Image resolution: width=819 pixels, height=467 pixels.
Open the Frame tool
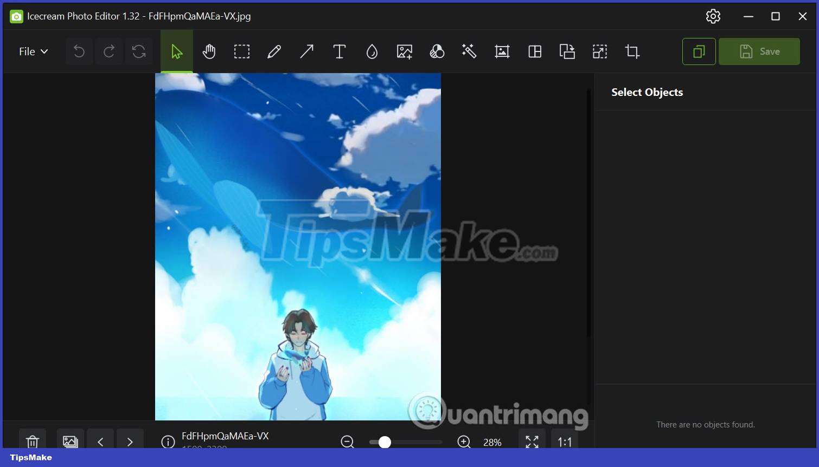click(502, 51)
